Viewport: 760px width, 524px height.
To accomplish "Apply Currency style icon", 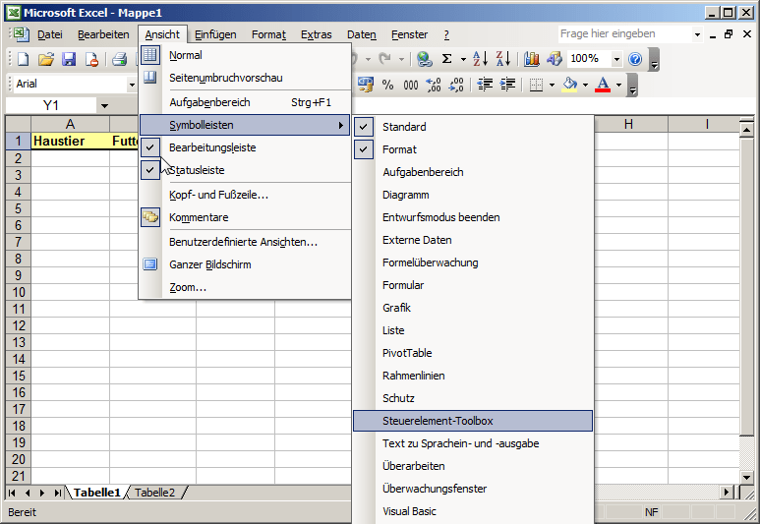I will click(366, 85).
